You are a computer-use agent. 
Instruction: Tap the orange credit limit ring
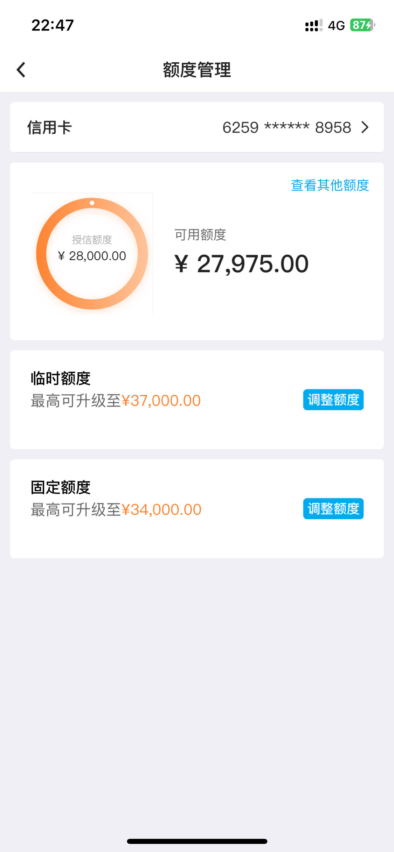click(x=92, y=254)
